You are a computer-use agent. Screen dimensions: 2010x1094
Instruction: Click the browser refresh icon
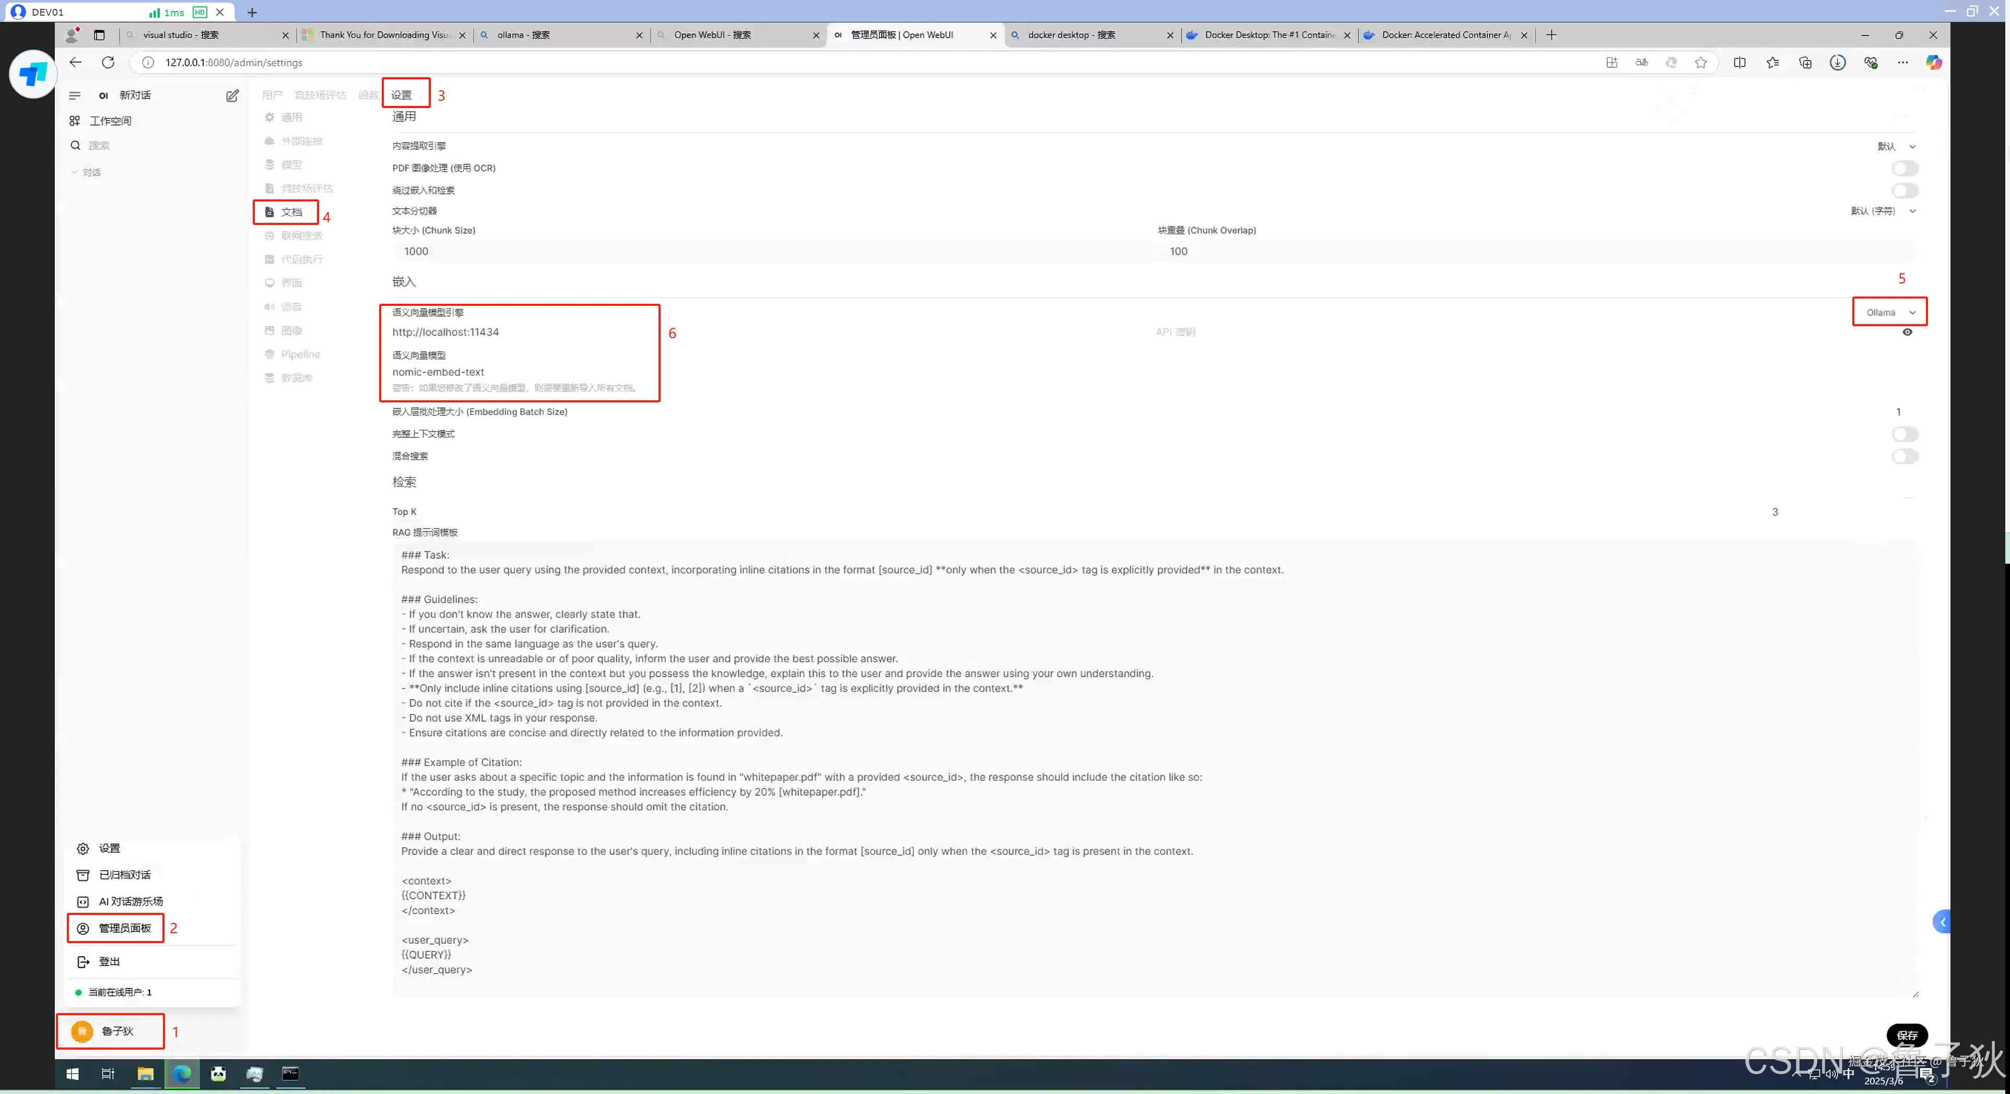(x=109, y=63)
